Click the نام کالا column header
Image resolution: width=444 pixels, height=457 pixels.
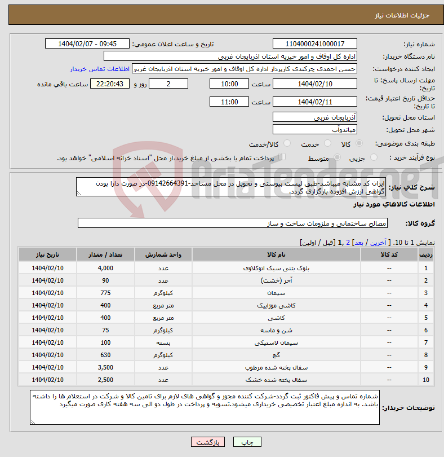276,254
